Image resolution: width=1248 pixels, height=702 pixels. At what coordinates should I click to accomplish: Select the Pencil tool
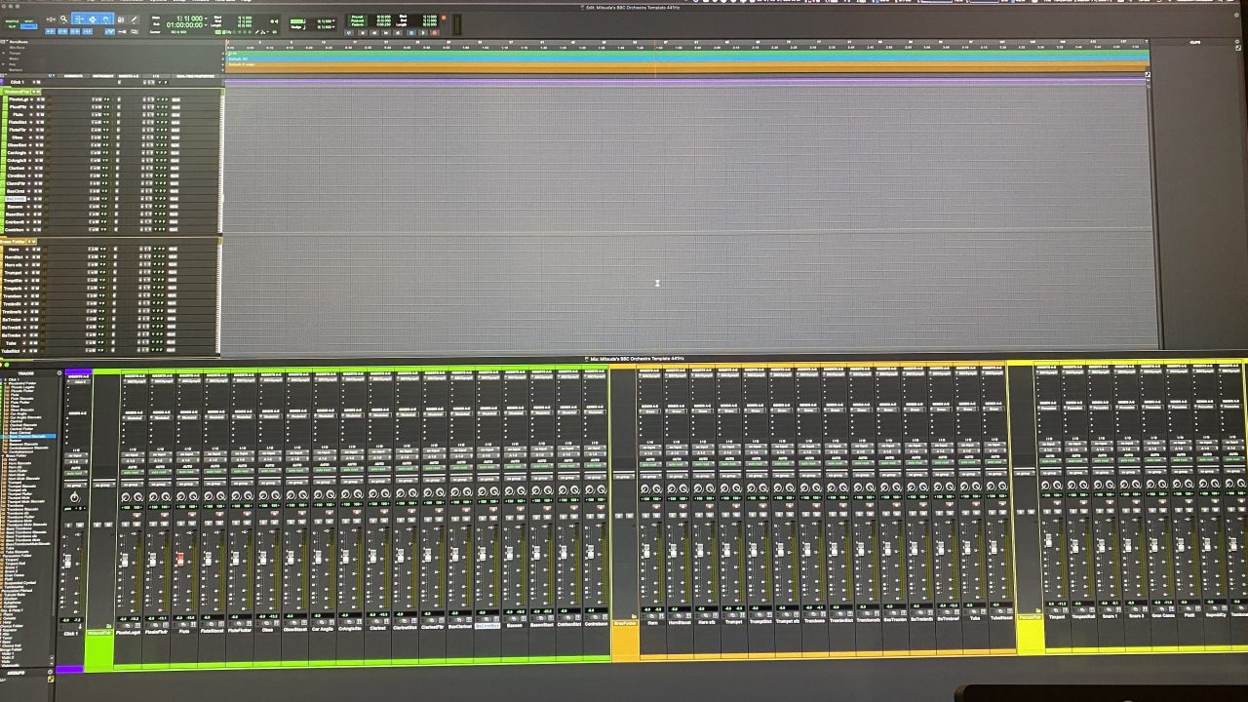(x=135, y=19)
